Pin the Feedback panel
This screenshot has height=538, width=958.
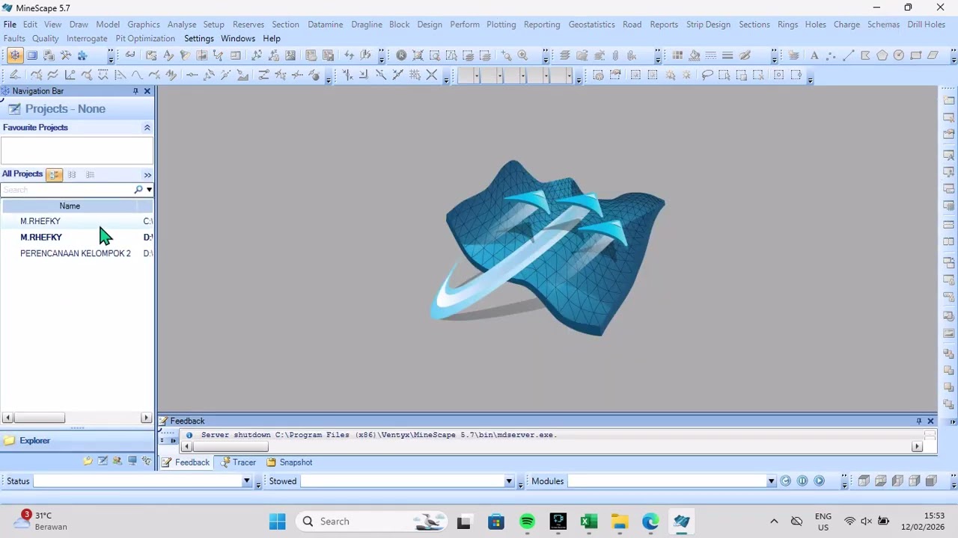tap(919, 421)
